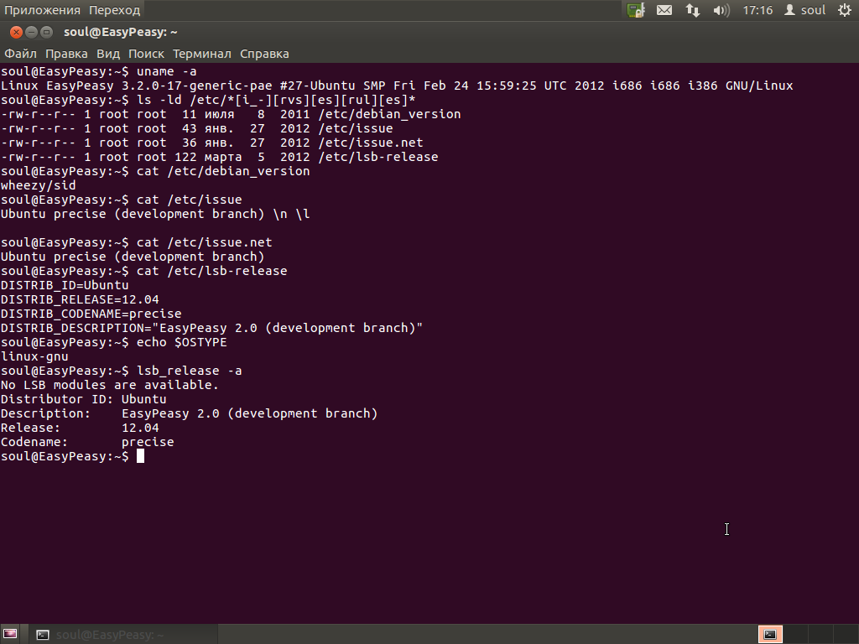Open the network connections indicator
Image resolution: width=859 pixels, height=644 pixels.
[692, 10]
